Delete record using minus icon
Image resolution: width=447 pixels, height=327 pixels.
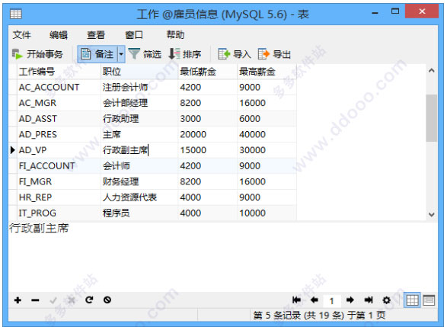point(35,300)
